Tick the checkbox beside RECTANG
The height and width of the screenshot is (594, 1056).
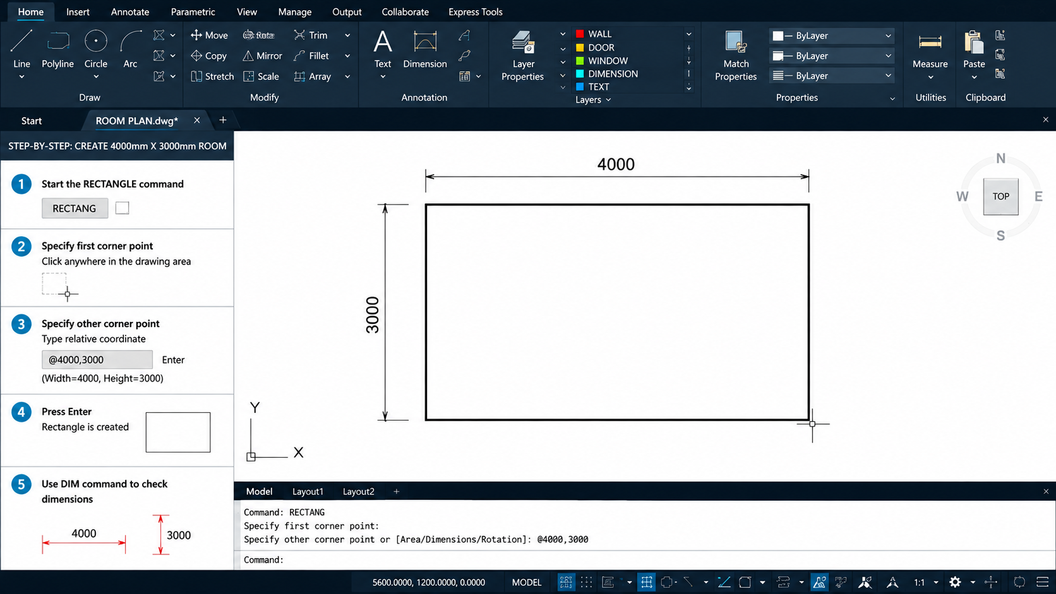pyautogui.click(x=122, y=208)
